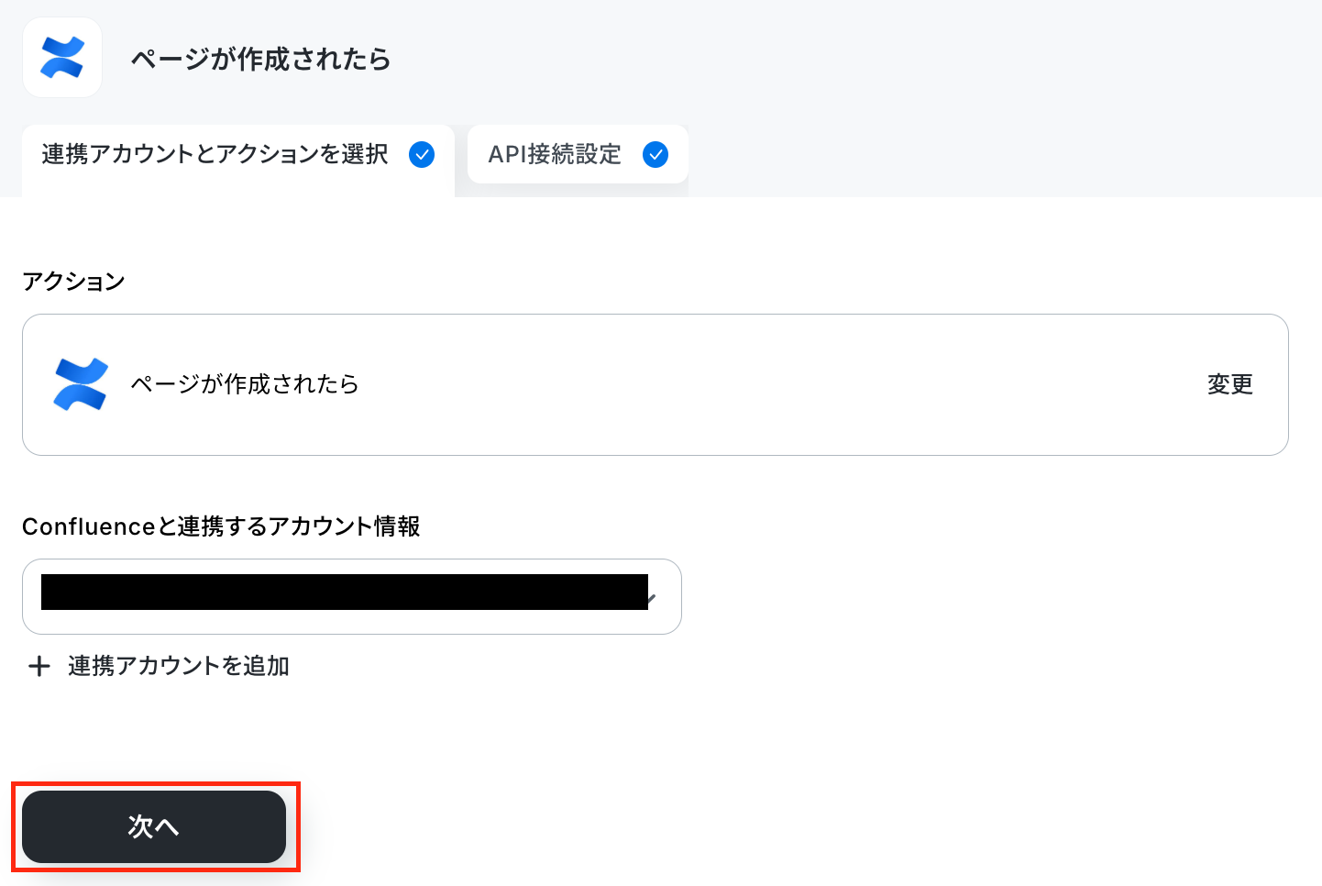
Task: Expand the account list using the chevron arrow
Action: point(652,598)
